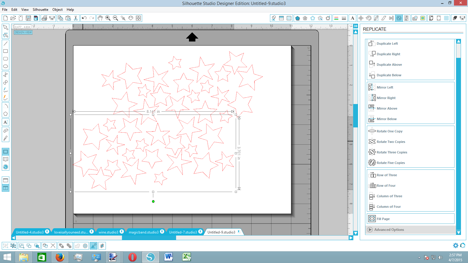The width and height of the screenshot is (468, 263).
Task: Open the Fill Color bucket panel
Action: click(x=274, y=18)
